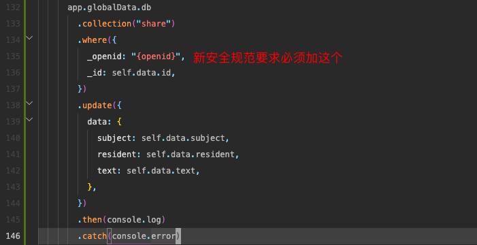
Task: Click line number 140 in the gutter
Action: 13,138
